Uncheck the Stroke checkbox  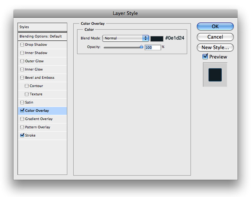tap(22, 135)
